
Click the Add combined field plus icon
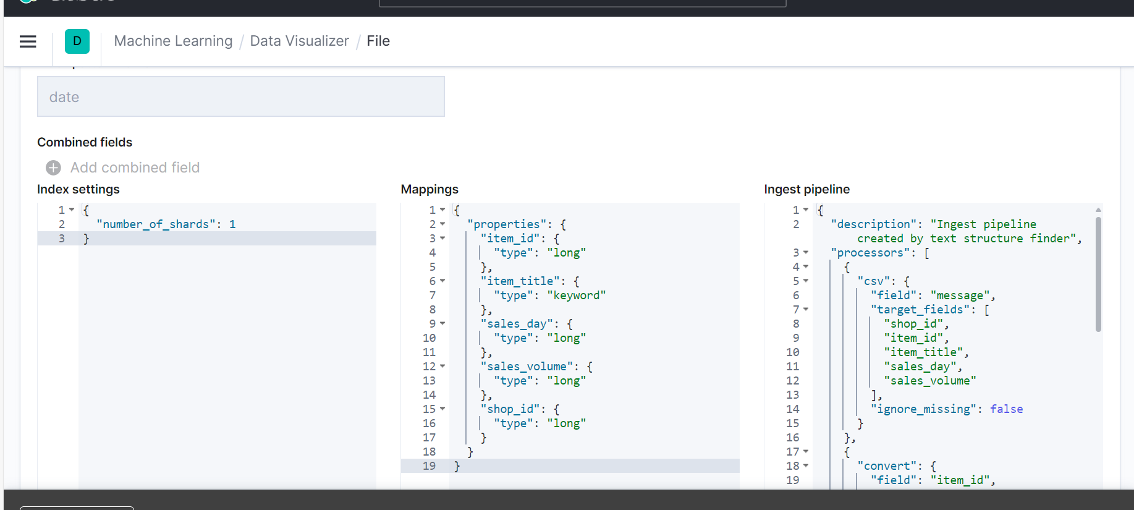[x=54, y=168]
